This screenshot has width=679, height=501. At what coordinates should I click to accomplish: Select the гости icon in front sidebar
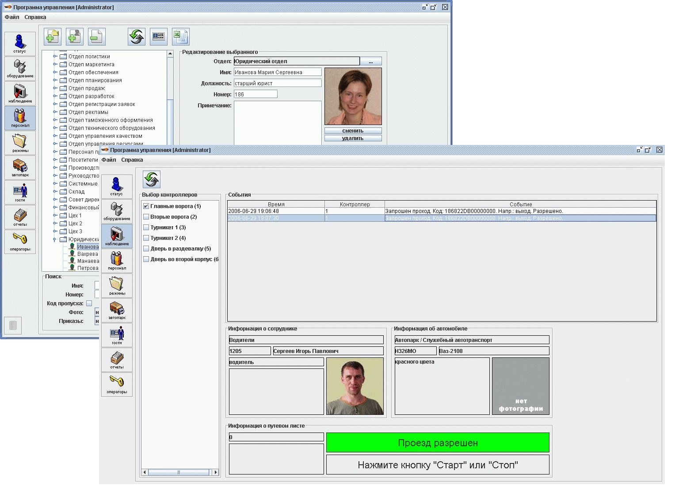tap(117, 334)
